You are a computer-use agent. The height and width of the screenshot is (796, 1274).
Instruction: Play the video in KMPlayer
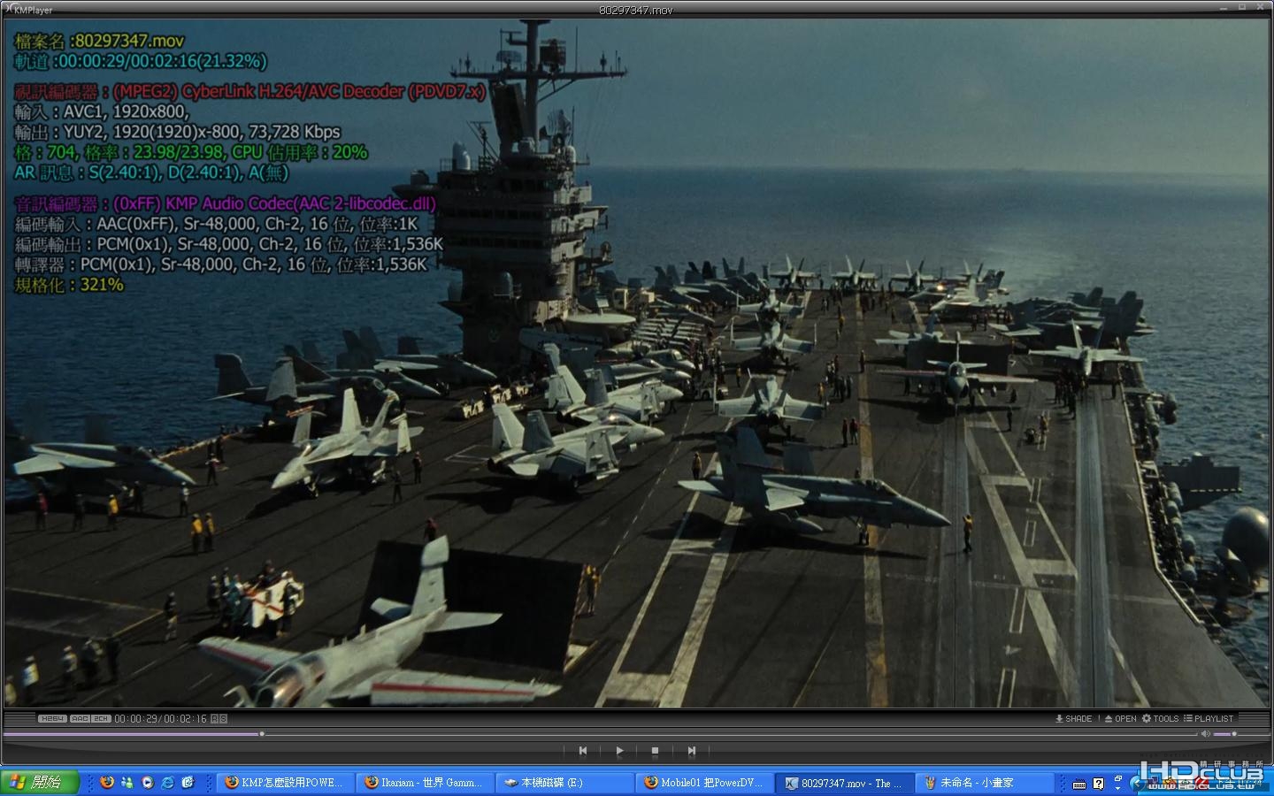coord(619,751)
